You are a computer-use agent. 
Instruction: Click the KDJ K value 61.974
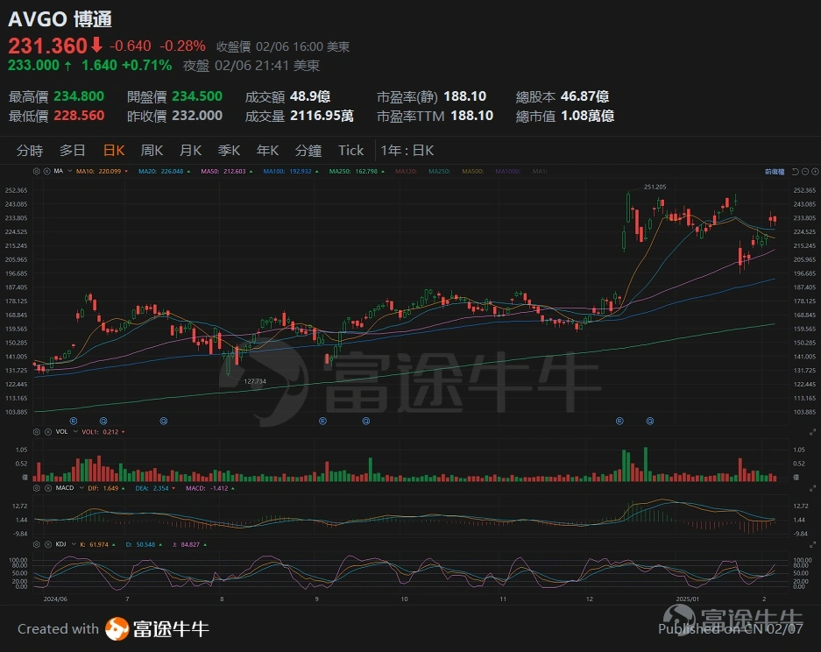[99, 544]
